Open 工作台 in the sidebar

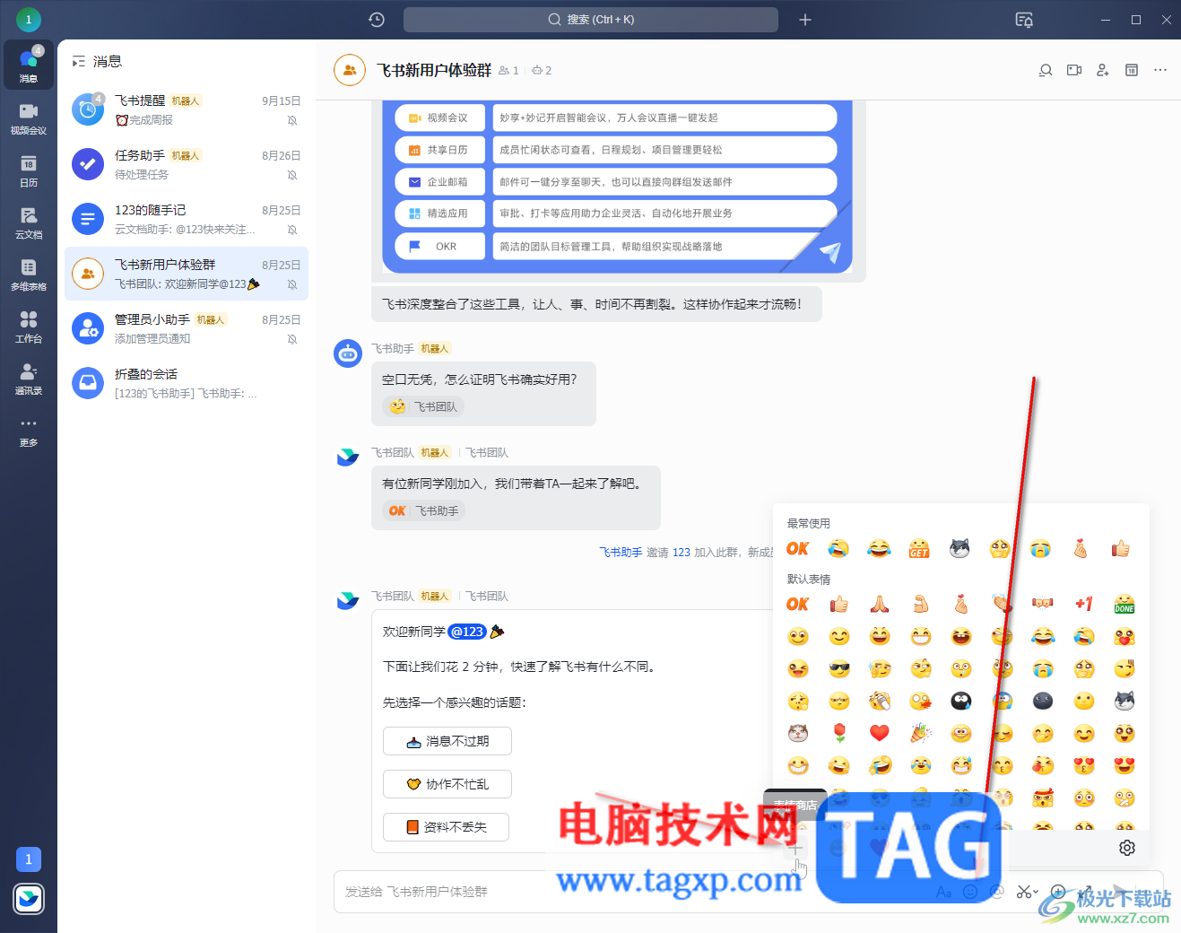click(29, 327)
